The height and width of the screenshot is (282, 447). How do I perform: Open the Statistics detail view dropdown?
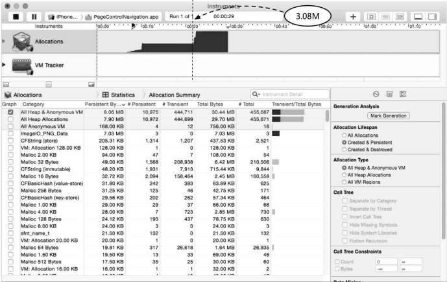pos(117,95)
